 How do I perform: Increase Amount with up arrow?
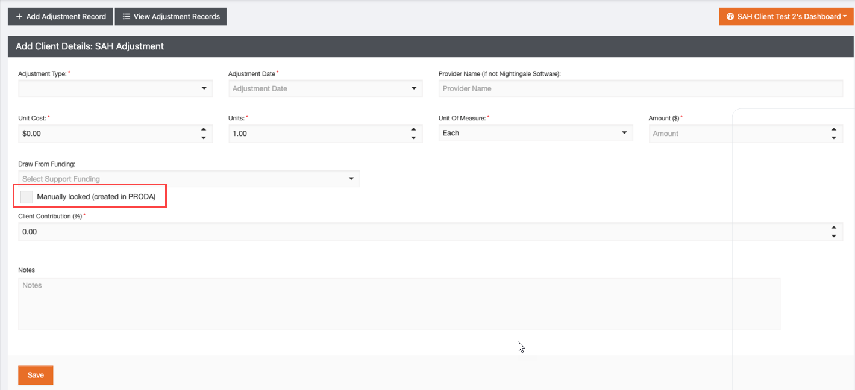(833, 129)
